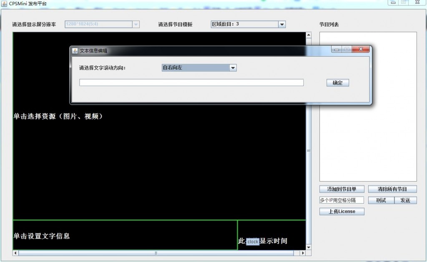Open the display resolution dropdown showing 1280*1024(5:4)
The height and width of the screenshot is (262, 427).
tap(136, 24)
